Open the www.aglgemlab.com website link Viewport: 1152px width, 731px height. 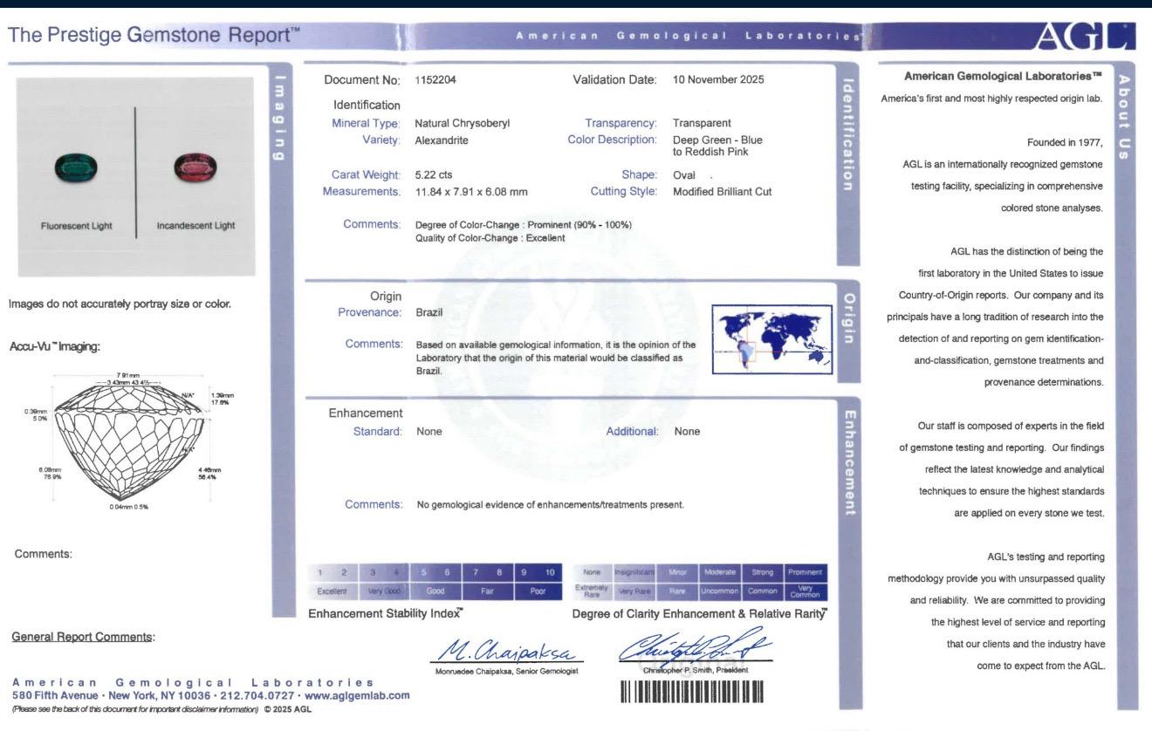coord(358,695)
